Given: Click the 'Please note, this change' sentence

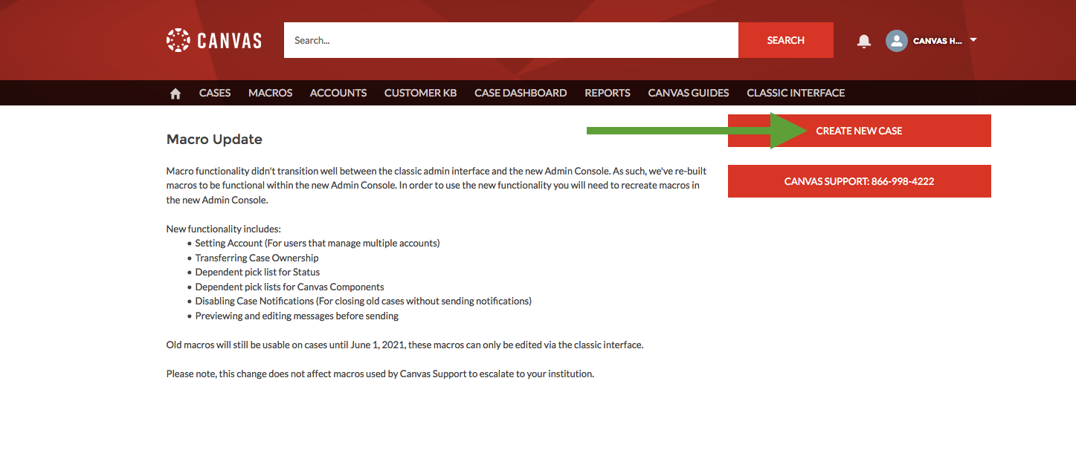Looking at the screenshot, I should coord(380,374).
